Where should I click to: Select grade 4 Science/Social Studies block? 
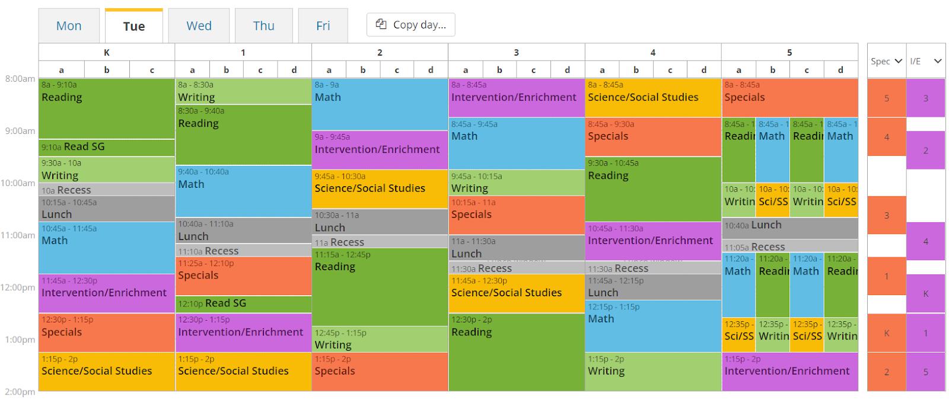click(653, 97)
